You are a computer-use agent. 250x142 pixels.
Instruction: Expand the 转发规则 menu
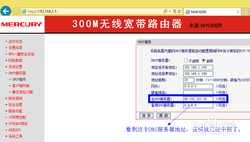15,98
